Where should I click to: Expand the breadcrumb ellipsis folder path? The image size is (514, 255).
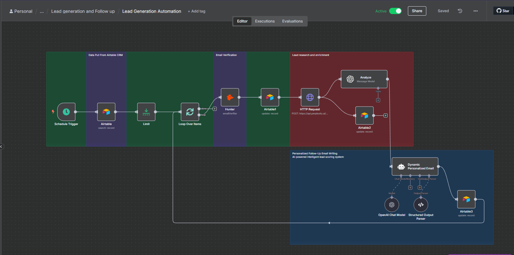[x=42, y=11]
